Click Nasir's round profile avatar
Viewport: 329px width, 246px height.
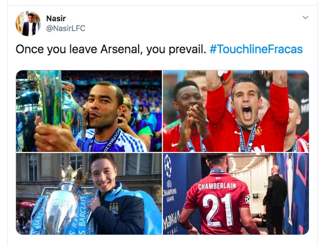(28, 23)
